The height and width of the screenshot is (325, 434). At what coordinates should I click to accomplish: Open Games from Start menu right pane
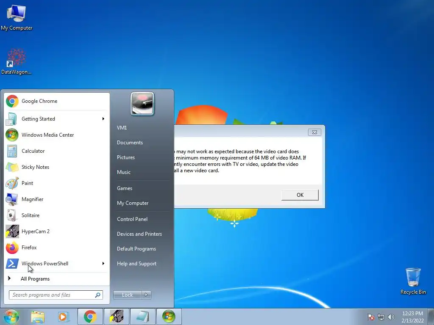tap(125, 188)
